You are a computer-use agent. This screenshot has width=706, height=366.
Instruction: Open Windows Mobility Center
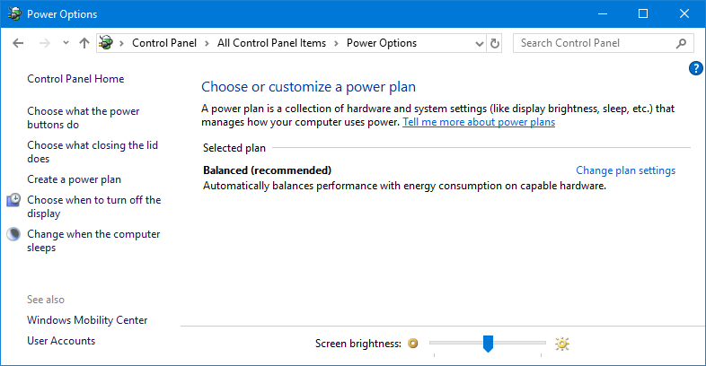(87, 320)
